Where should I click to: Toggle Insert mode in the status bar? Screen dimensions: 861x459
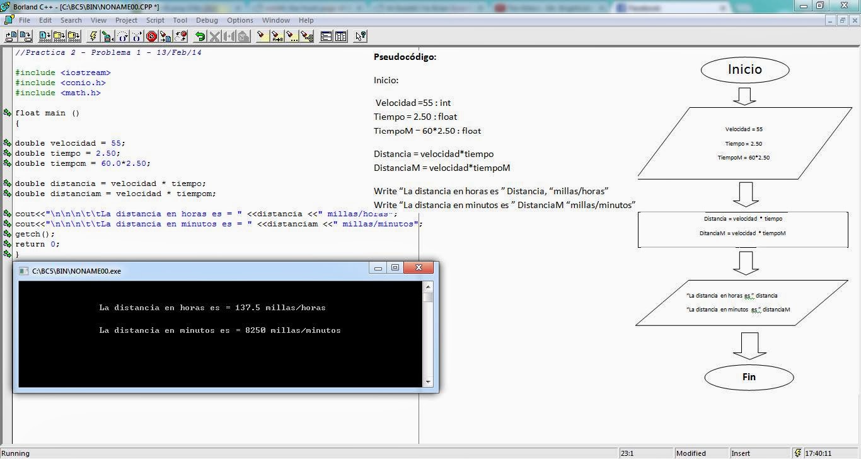(x=741, y=453)
